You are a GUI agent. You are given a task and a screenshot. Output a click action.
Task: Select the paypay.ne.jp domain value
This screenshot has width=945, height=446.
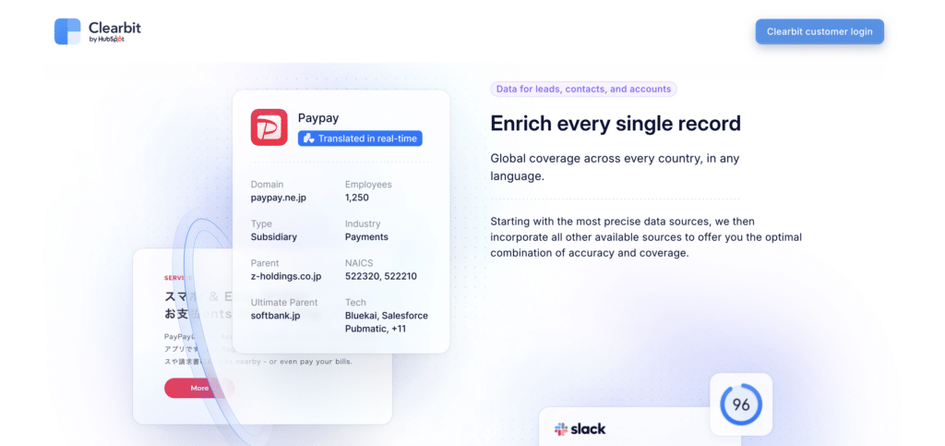279,198
